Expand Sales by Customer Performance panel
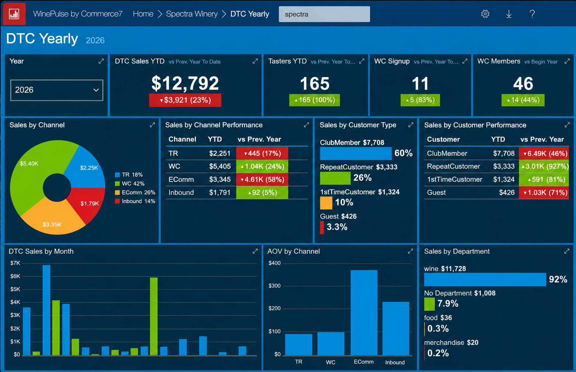 (567, 125)
